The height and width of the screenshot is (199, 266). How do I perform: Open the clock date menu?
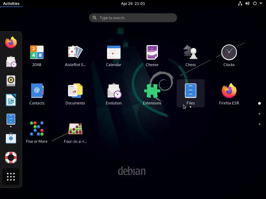point(133,4)
